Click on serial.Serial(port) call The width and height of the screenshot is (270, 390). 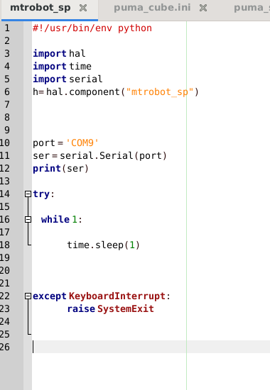(x=113, y=156)
